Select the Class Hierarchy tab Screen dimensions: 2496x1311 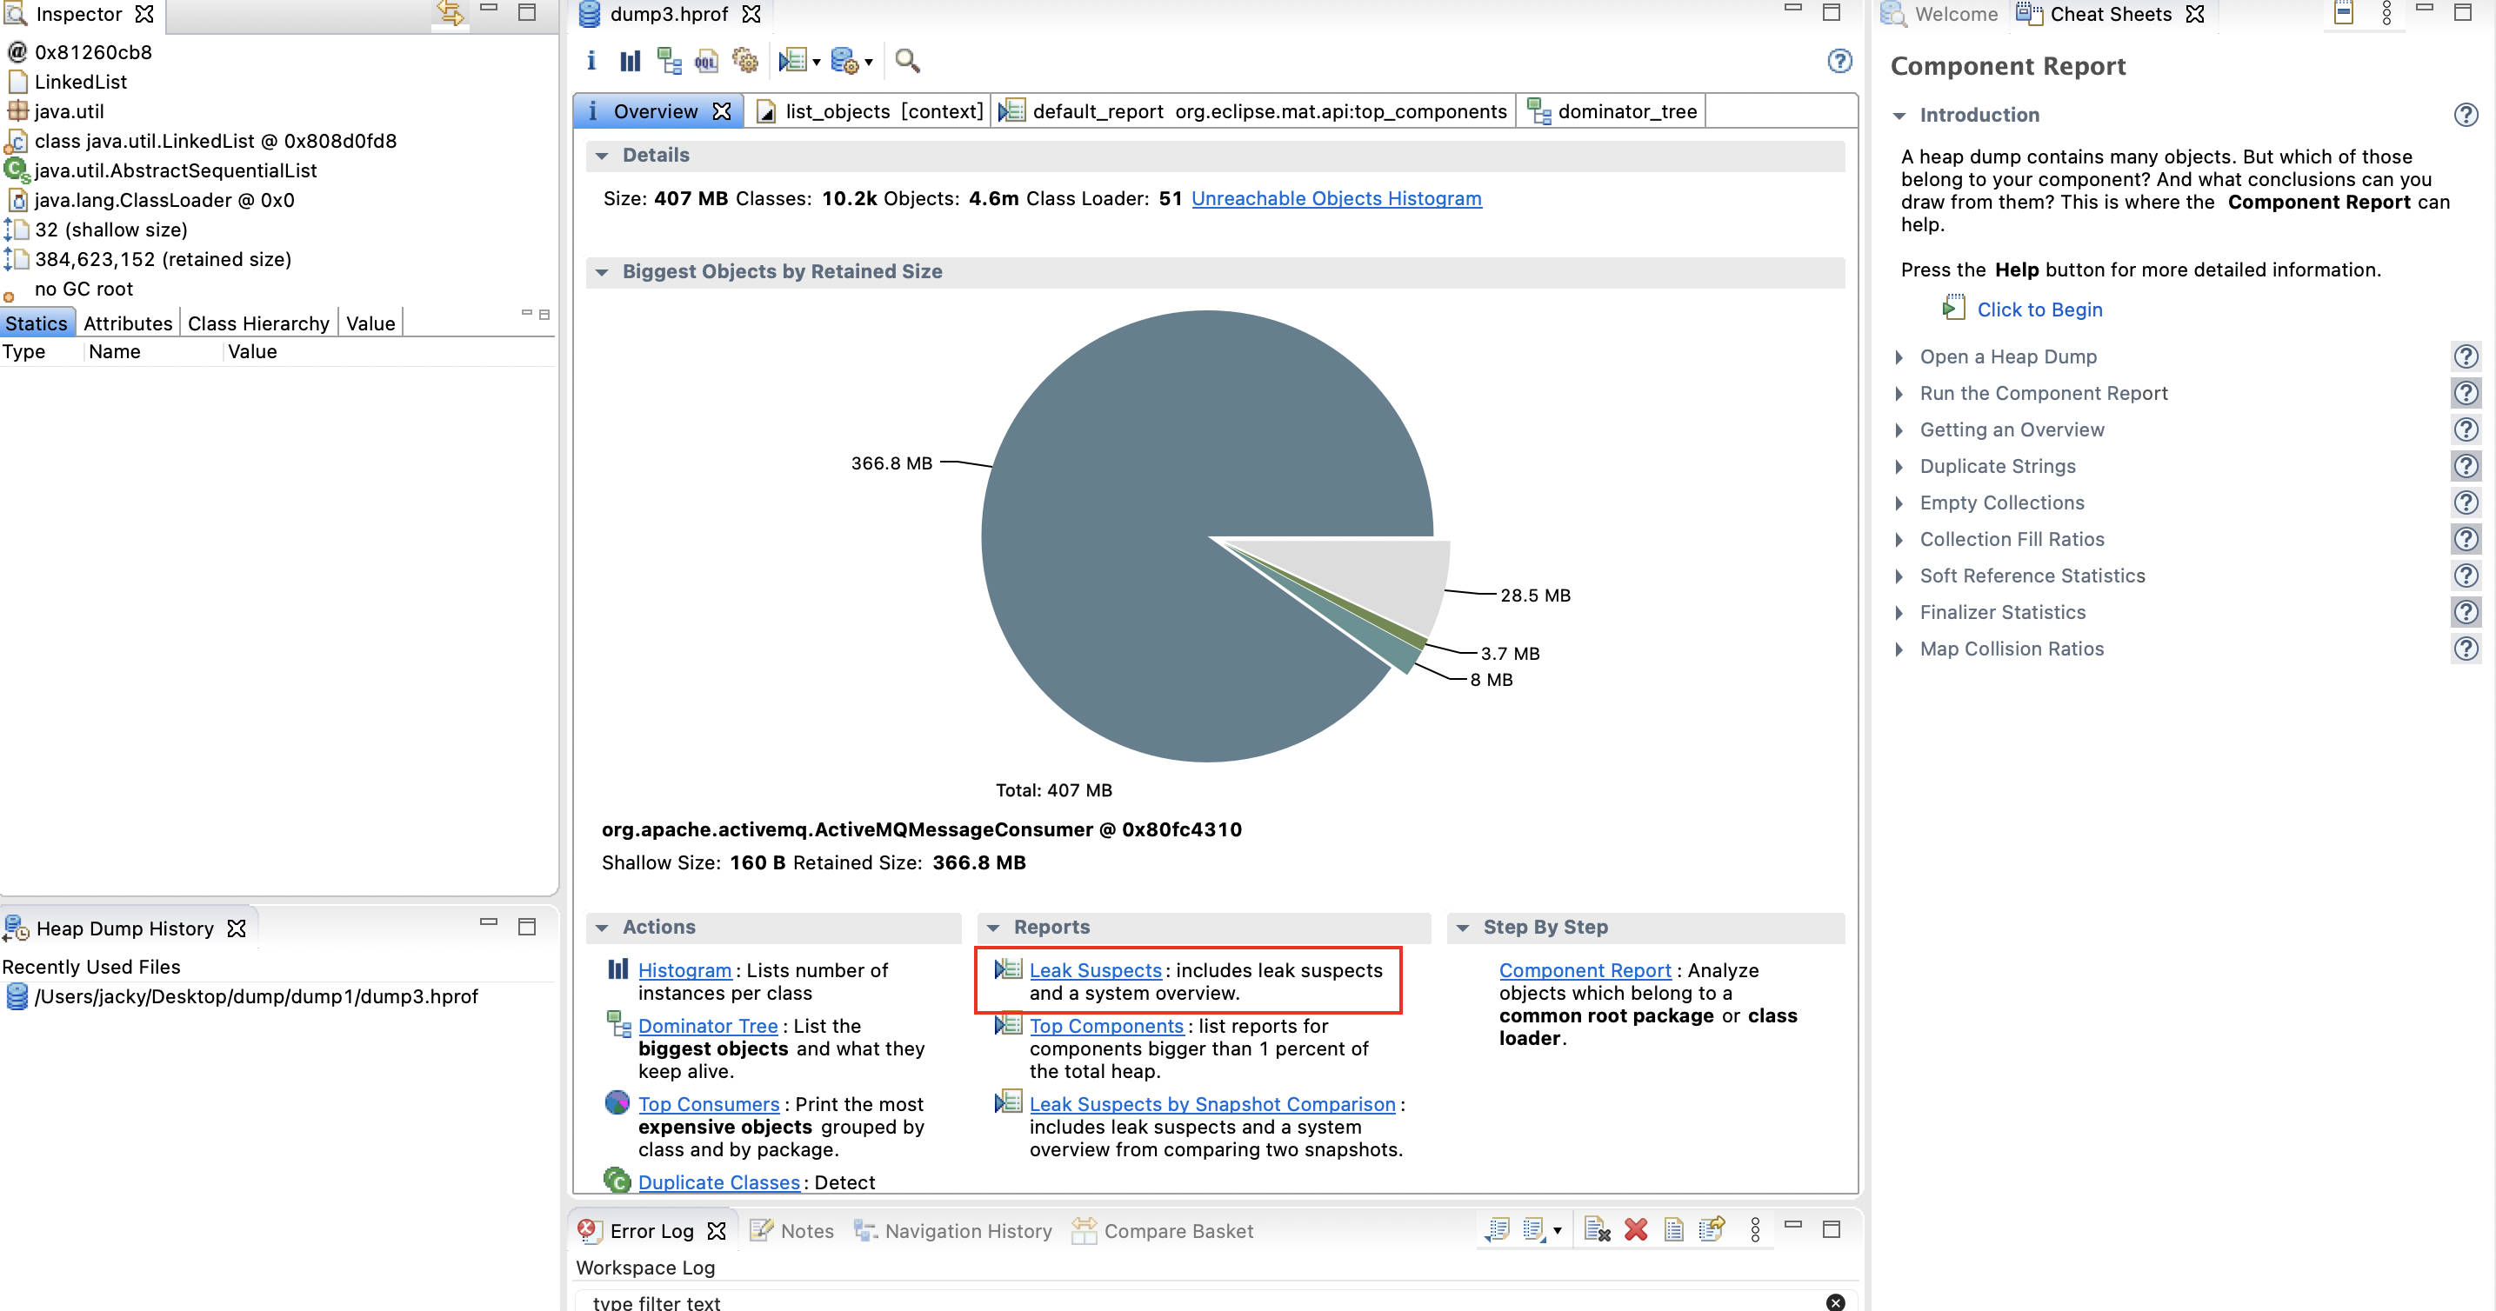click(257, 323)
